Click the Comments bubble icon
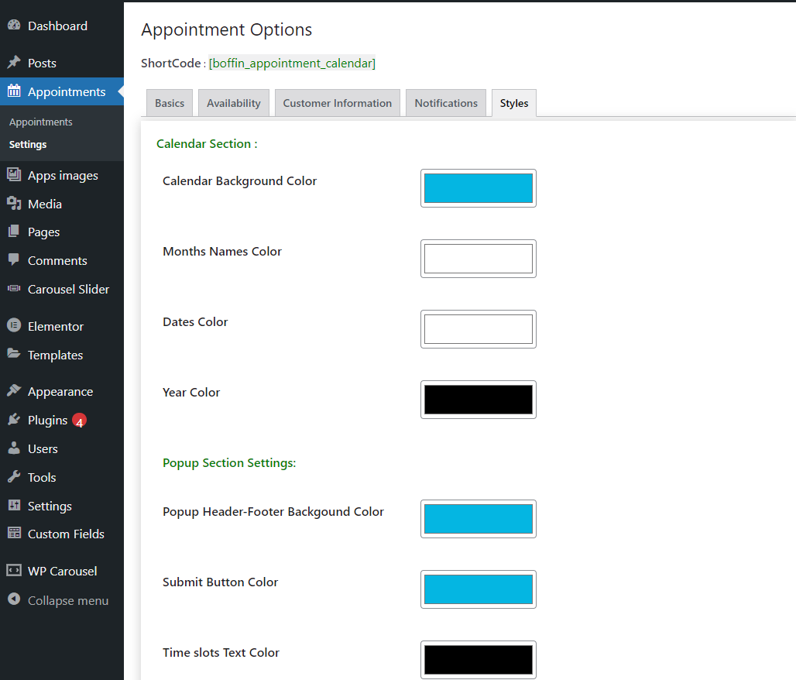The image size is (796, 680). click(14, 259)
